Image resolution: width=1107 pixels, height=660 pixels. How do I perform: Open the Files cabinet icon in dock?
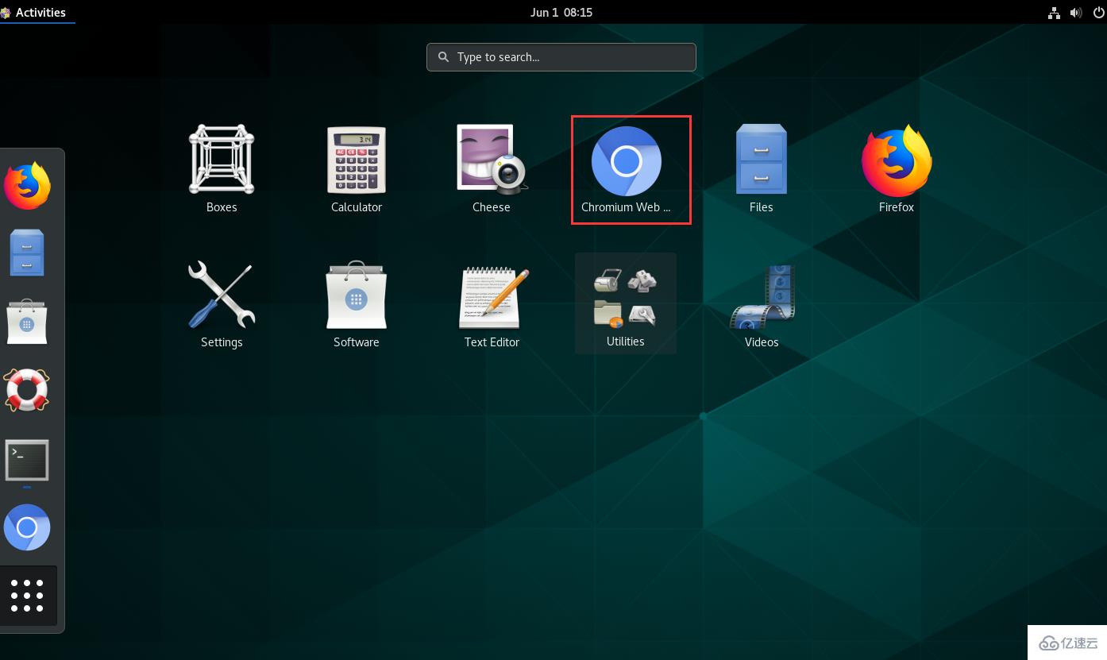pos(27,253)
